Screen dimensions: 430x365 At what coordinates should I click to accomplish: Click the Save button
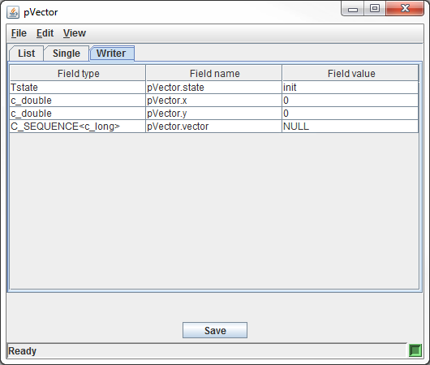(215, 330)
